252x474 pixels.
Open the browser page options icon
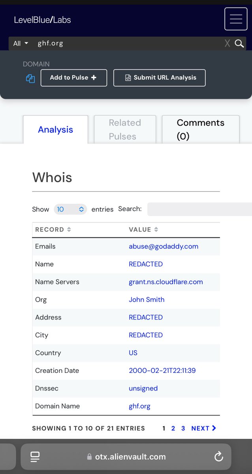35,457
